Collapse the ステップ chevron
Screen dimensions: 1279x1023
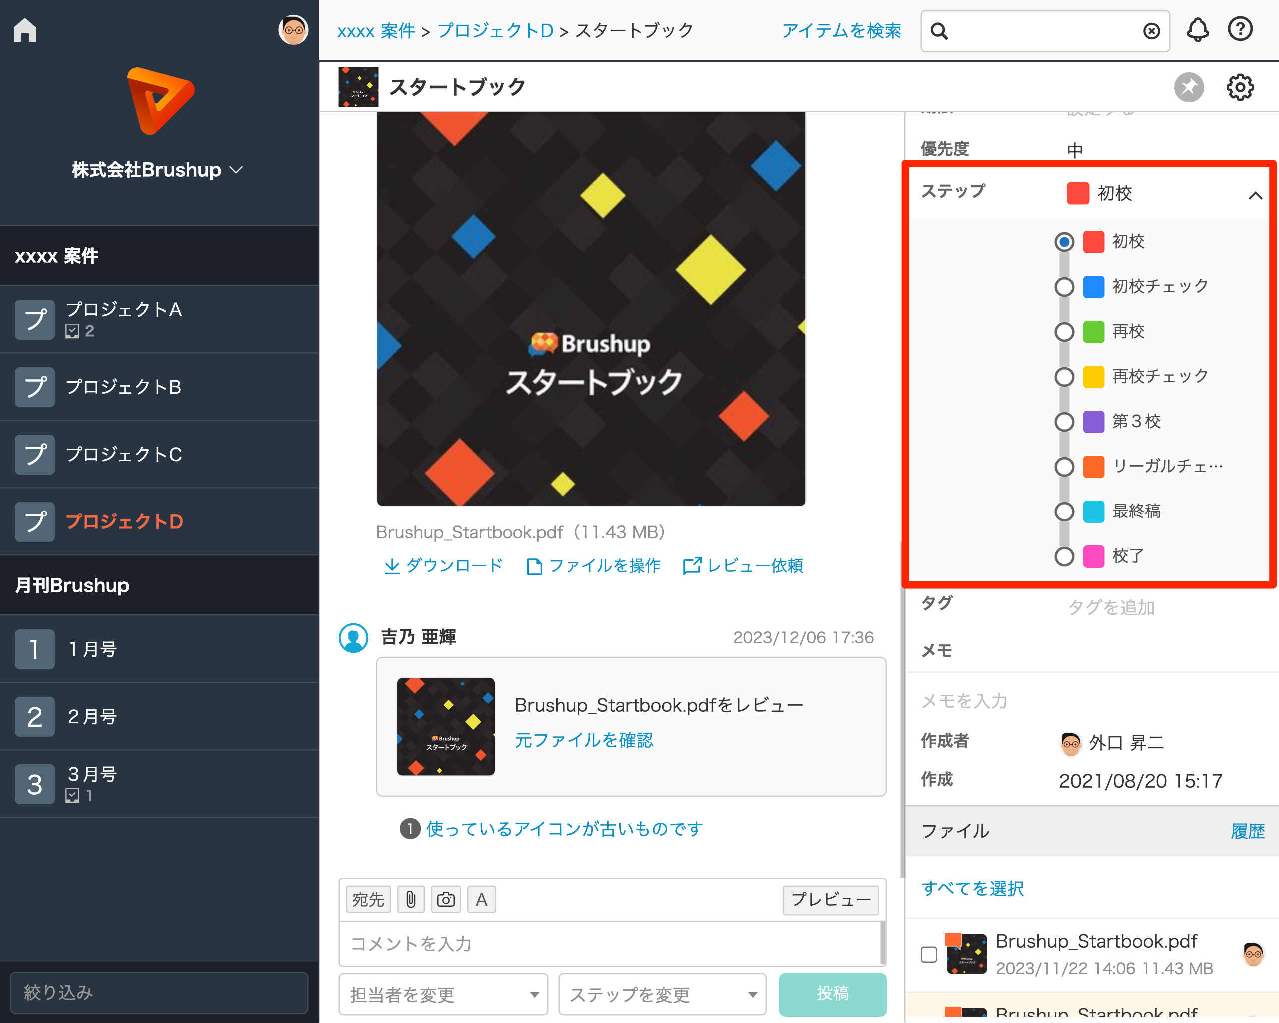tap(1256, 195)
